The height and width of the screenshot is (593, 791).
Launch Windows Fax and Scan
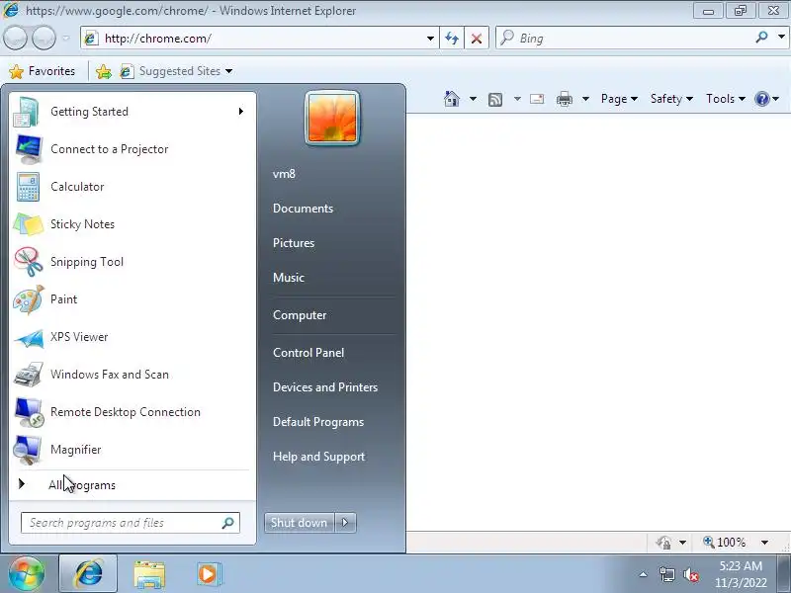point(132,375)
